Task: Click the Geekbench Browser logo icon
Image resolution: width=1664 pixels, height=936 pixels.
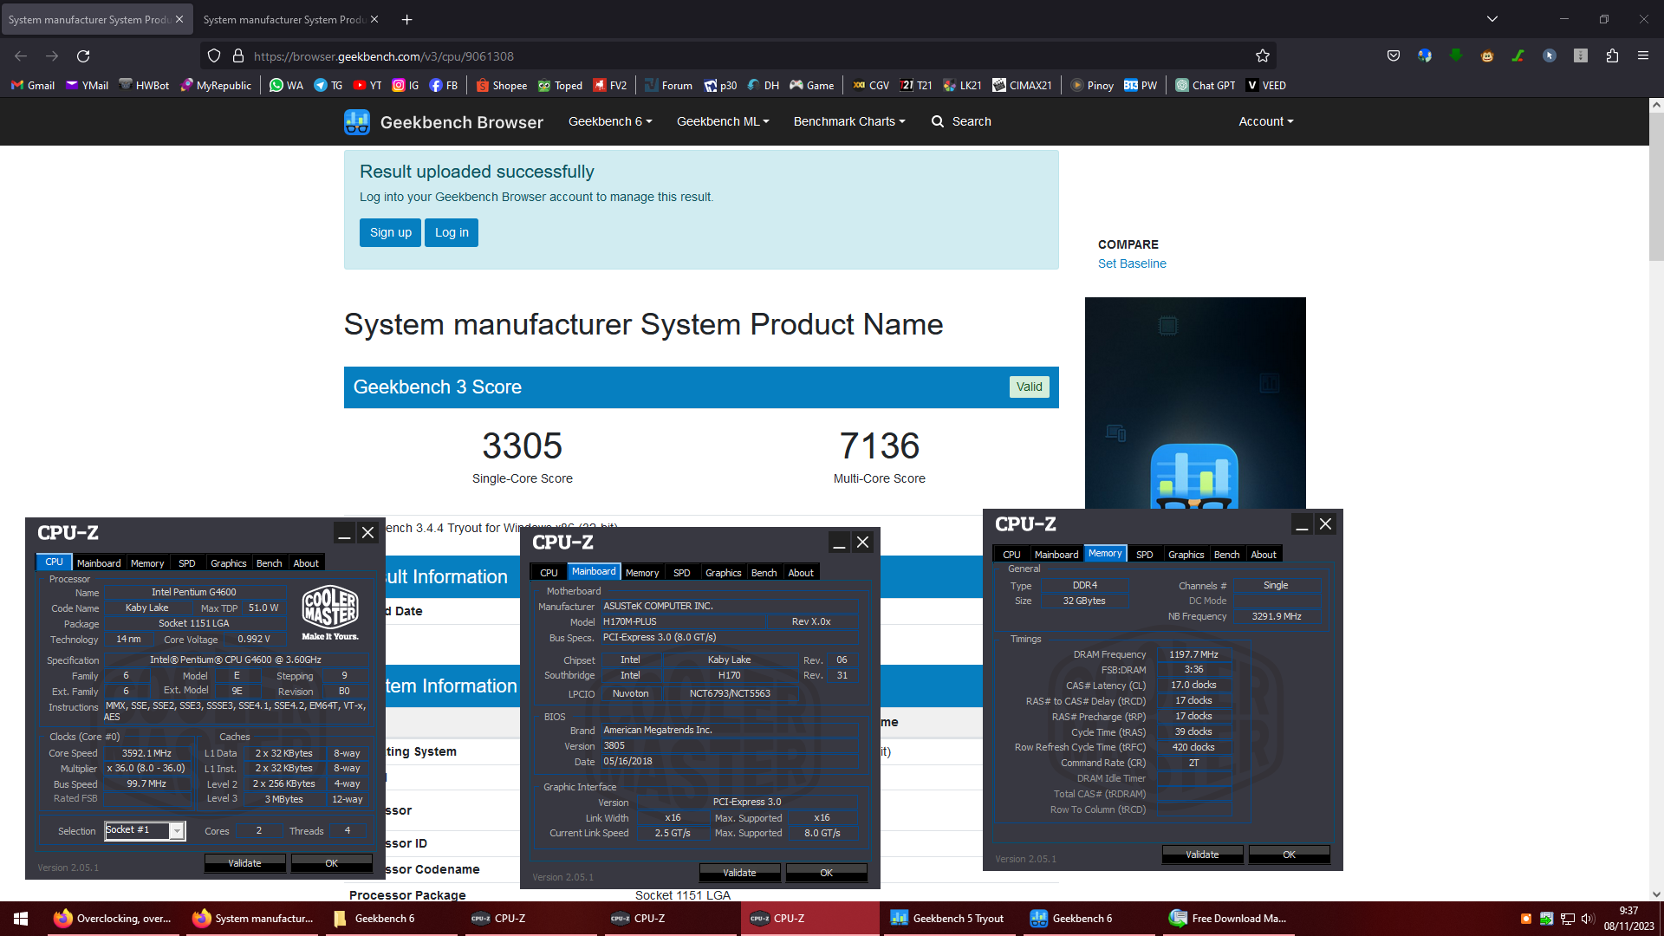Action: [x=357, y=122]
